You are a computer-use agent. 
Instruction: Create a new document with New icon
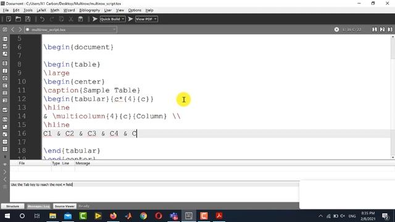tap(9, 19)
